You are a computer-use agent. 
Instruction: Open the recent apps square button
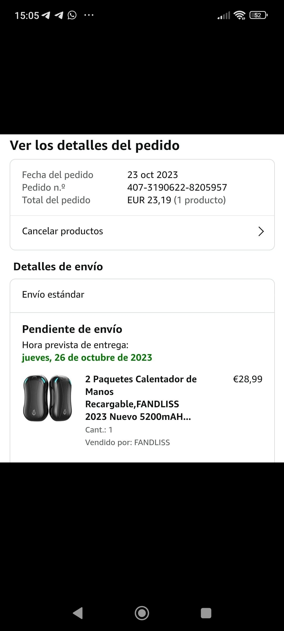tap(206, 613)
